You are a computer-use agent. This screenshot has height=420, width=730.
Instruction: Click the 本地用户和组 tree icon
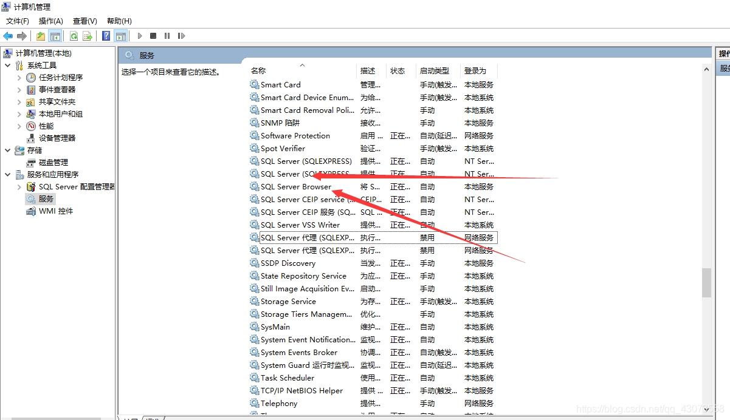[x=31, y=114]
